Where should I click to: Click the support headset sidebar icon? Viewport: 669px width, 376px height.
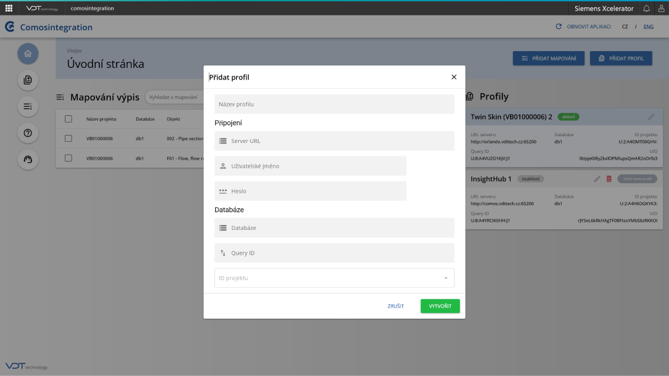coord(28,160)
